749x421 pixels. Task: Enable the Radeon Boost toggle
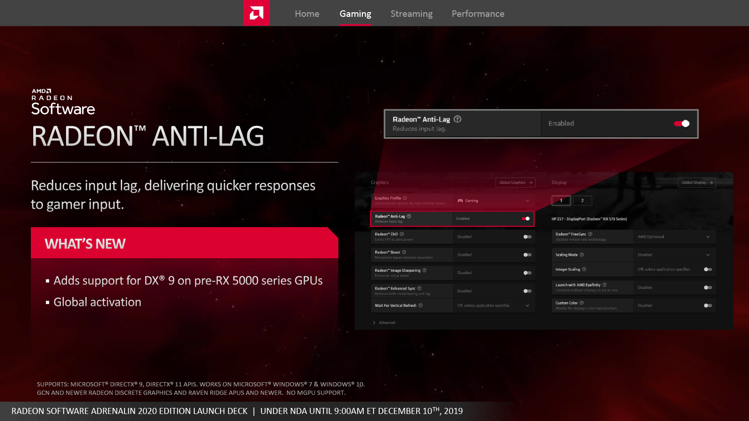click(x=528, y=255)
